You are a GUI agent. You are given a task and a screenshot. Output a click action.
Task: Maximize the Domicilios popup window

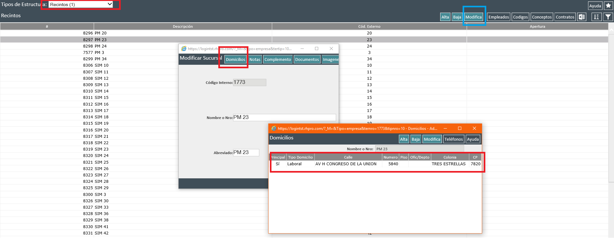pyautogui.click(x=459, y=128)
